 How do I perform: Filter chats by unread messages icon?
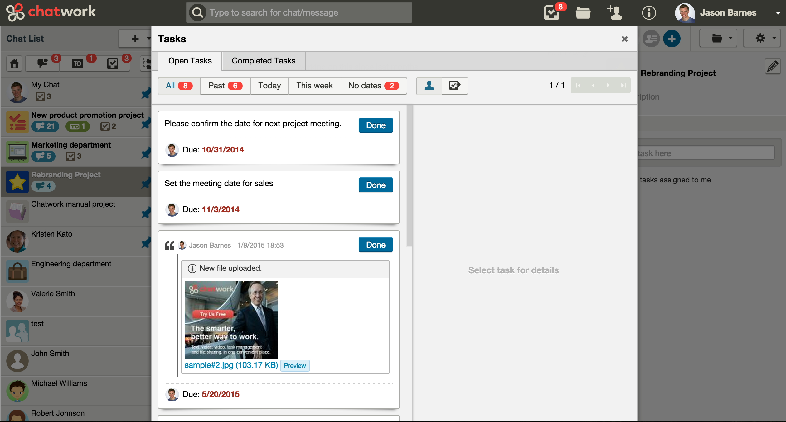tap(43, 63)
